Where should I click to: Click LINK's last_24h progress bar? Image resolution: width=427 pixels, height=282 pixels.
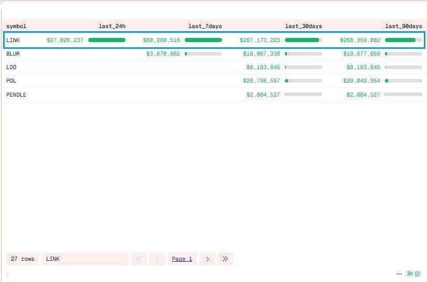107,40
